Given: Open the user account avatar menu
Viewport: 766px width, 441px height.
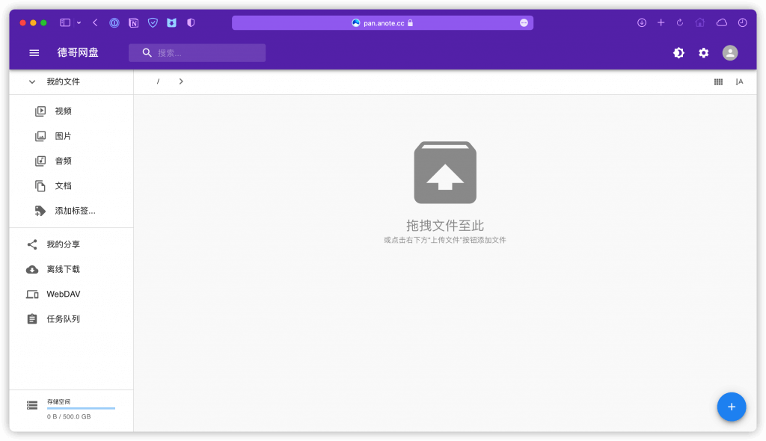Looking at the screenshot, I should coord(729,53).
